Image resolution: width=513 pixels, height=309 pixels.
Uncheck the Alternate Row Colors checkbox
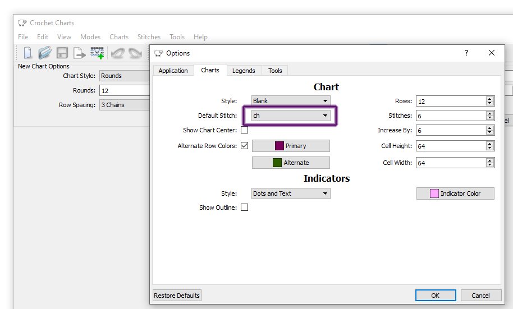pyautogui.click(x=244, y=145)
